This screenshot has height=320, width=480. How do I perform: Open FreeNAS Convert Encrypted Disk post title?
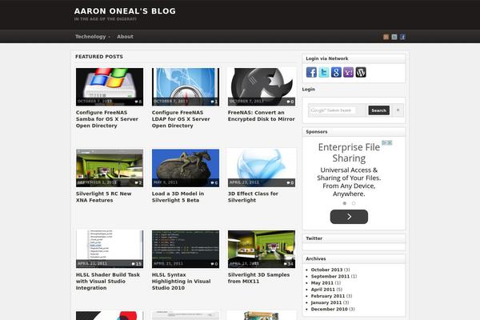(x=261, y=116)
